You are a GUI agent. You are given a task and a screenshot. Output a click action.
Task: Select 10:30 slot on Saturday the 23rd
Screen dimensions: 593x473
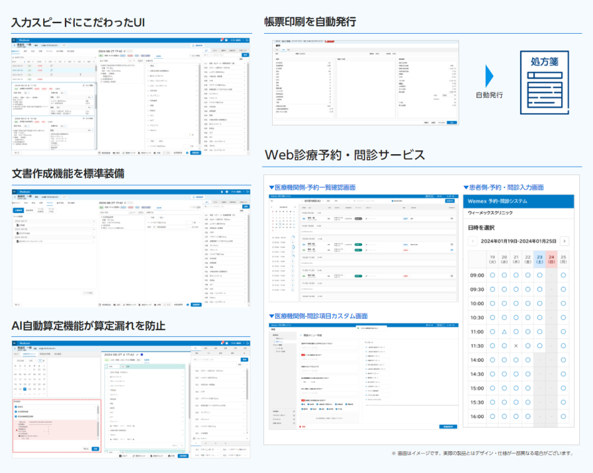pos(539,318)
